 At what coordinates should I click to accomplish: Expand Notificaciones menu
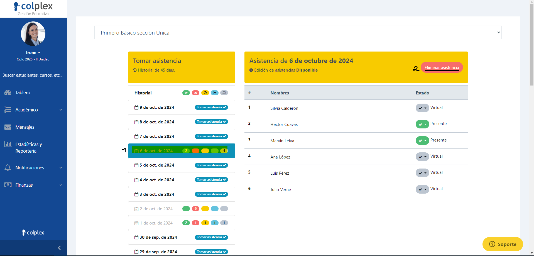pyautogui.click(x=30, y=168)
